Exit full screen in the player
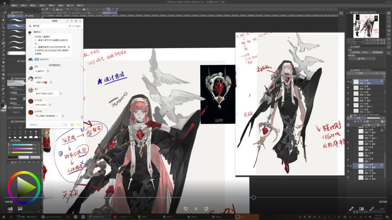 pyautogui.click(x=372, y=209)
